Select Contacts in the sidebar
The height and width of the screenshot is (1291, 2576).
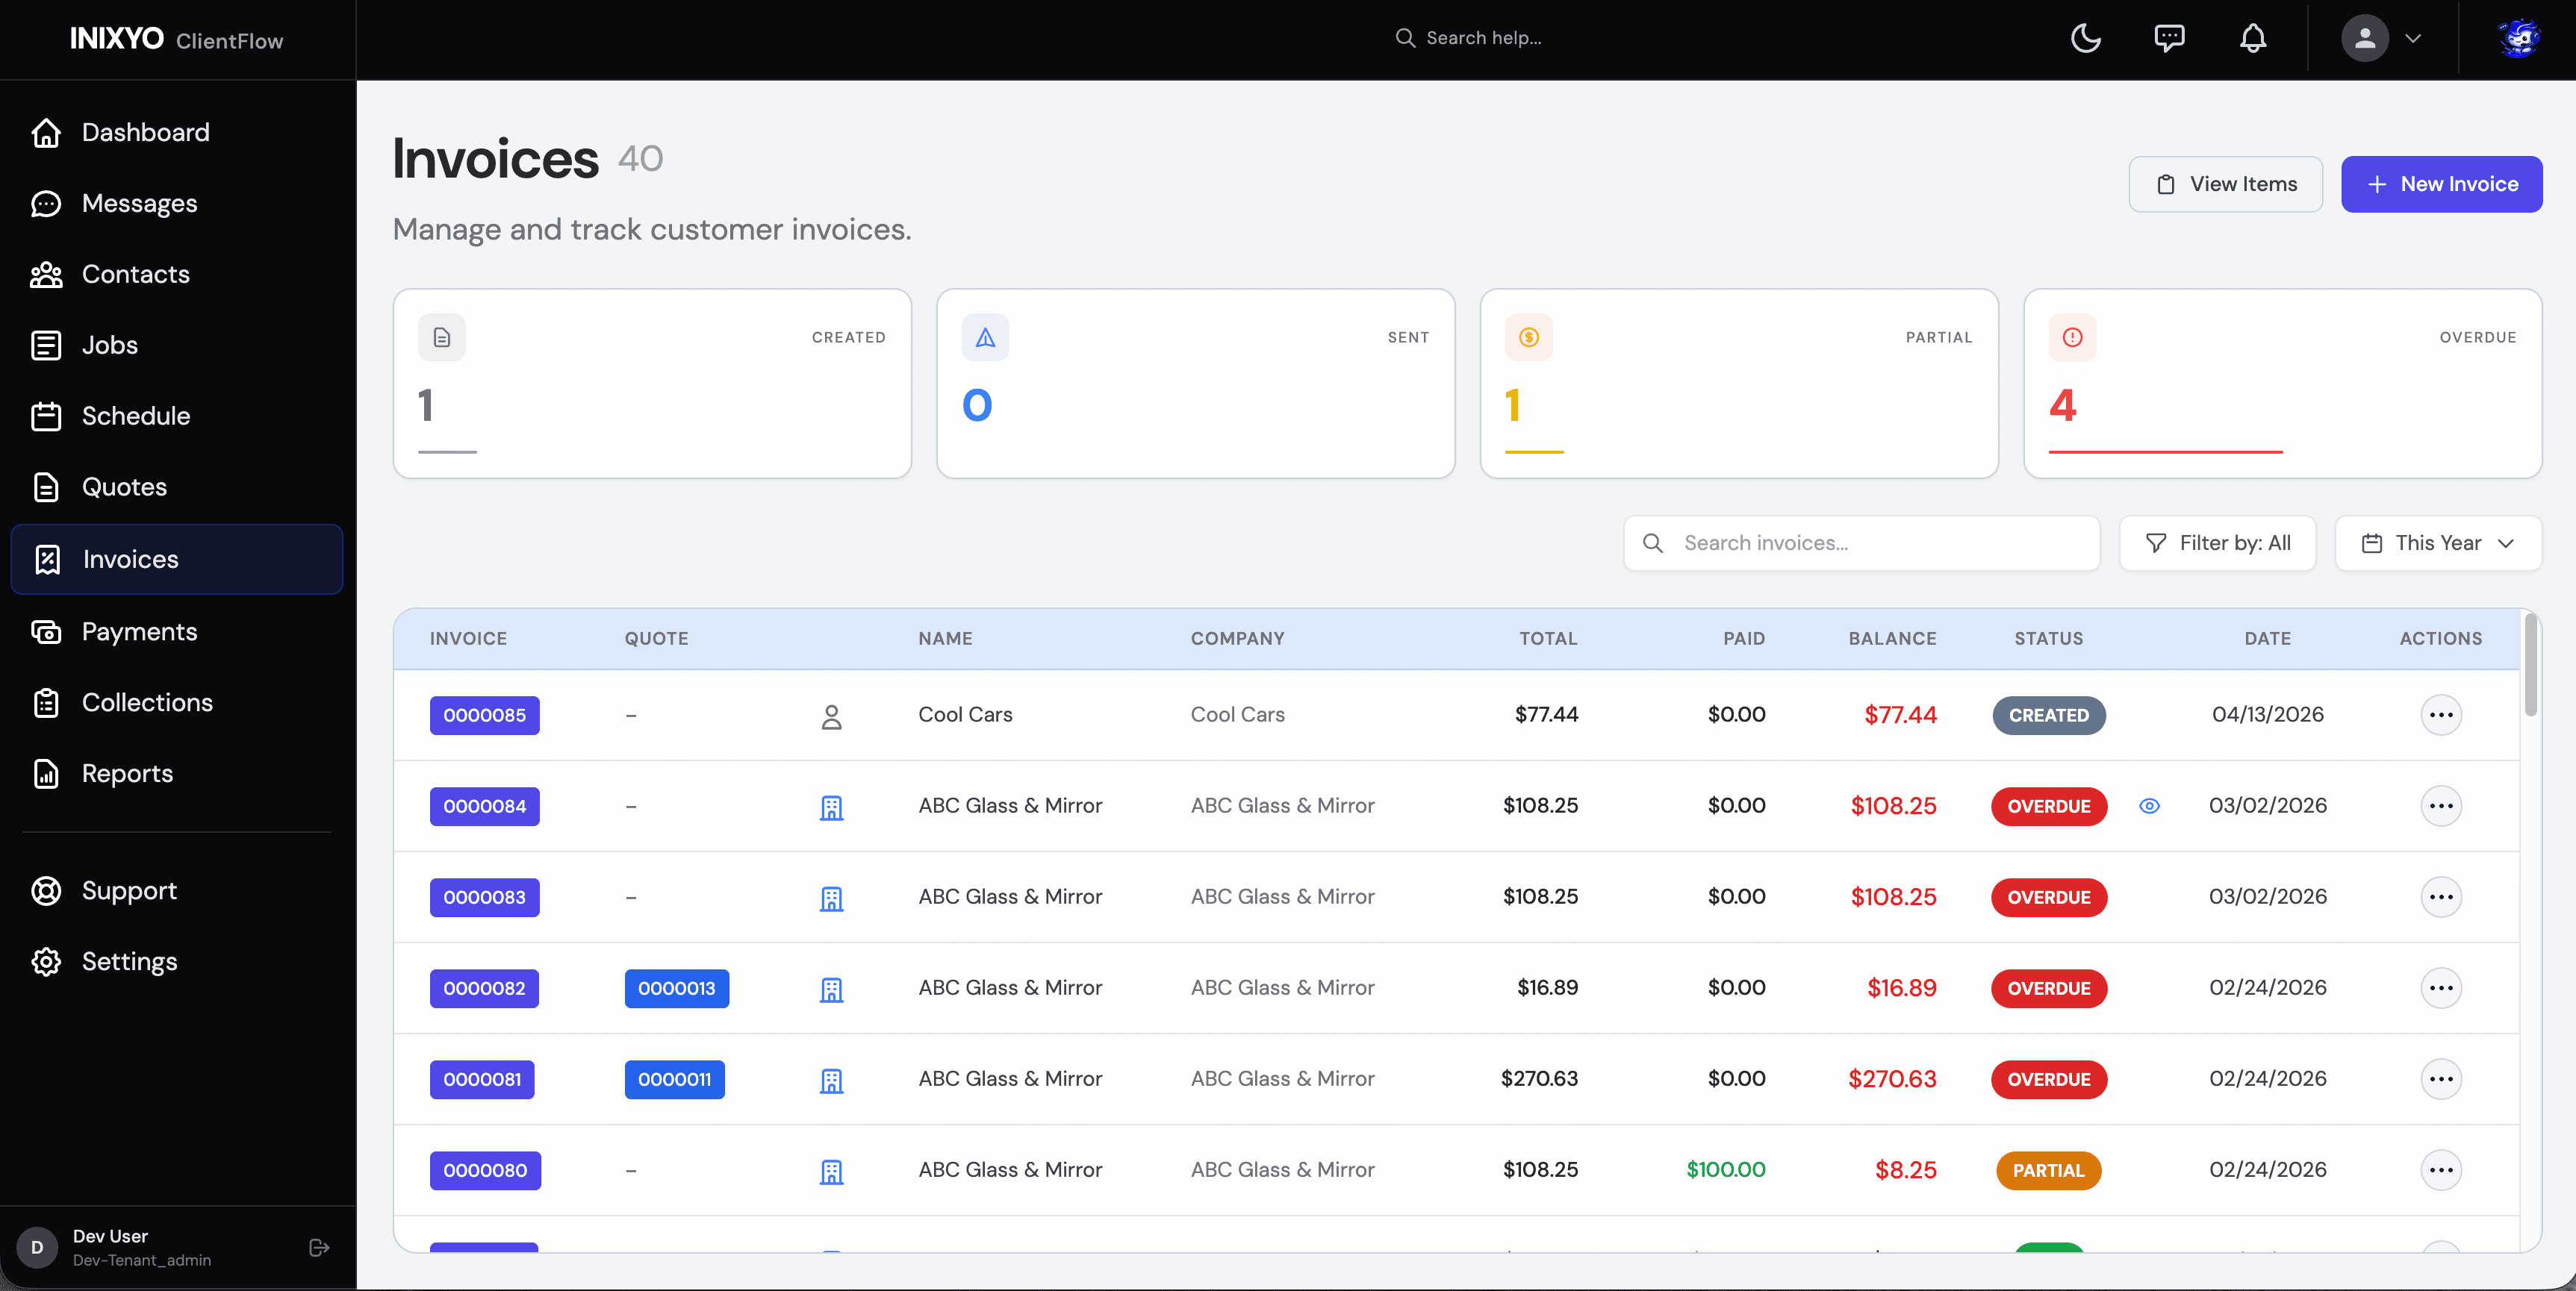coord(135,274)
